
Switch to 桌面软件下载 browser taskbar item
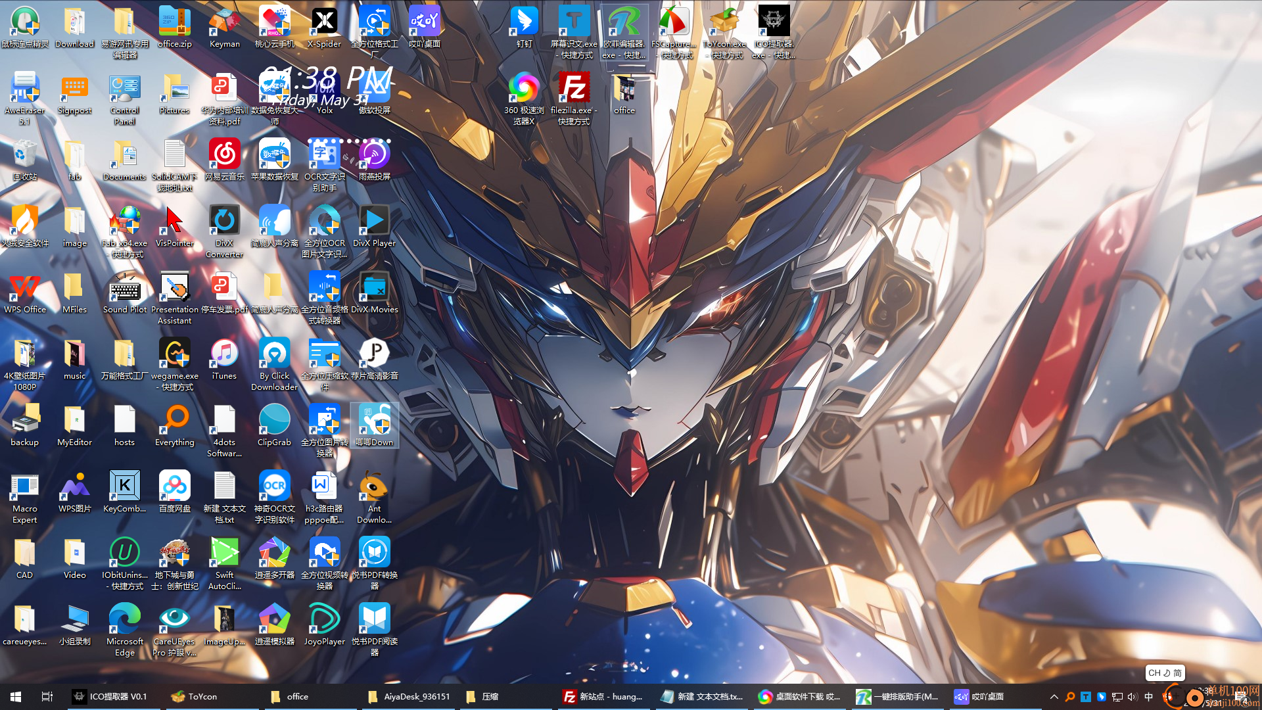800,696
